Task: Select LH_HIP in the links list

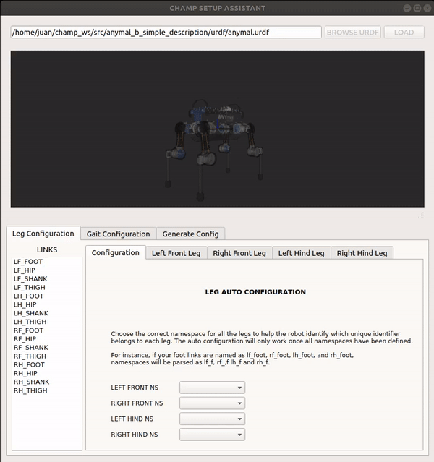Action: 25,304
